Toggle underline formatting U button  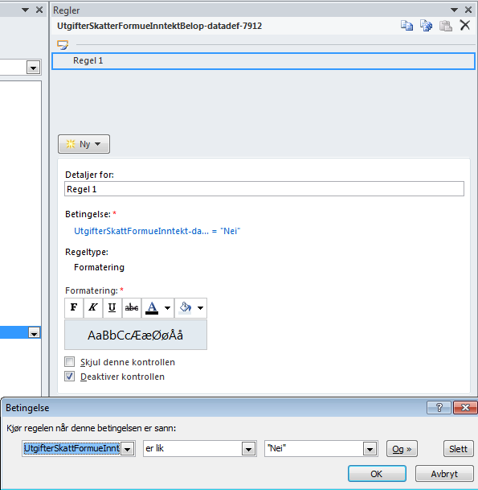pyautogui.click(x=112, y=308)
